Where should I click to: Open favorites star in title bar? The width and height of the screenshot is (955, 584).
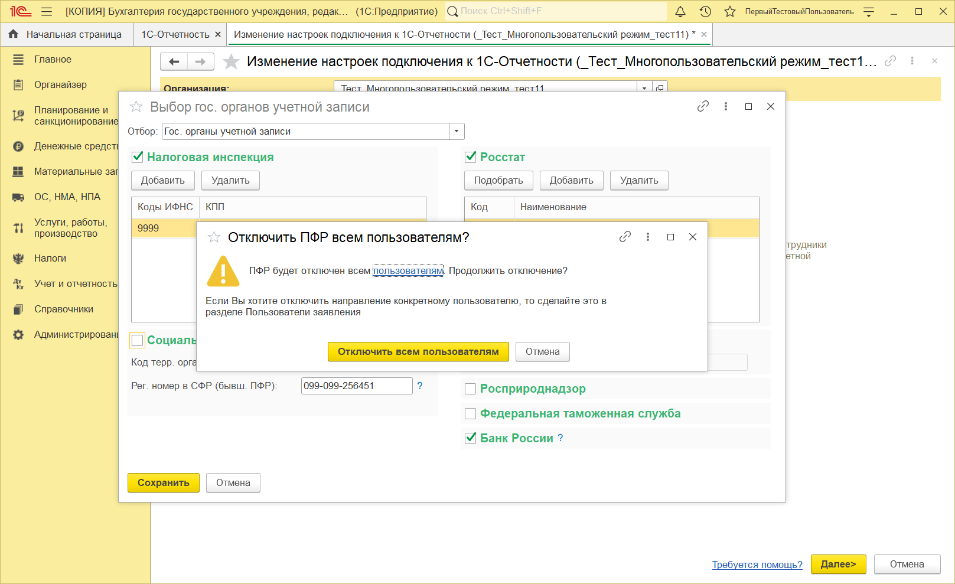pyautogui.click(x=730, y=11)
